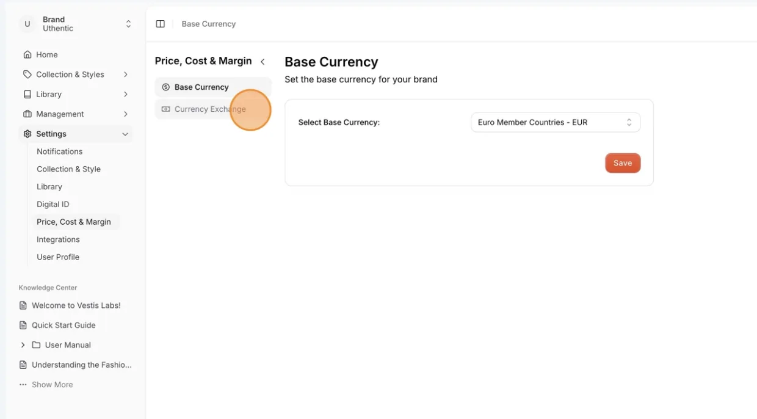Open the brand switcher up-down arrows
Screen dimensions: 757x419
(x=128, y=24)
